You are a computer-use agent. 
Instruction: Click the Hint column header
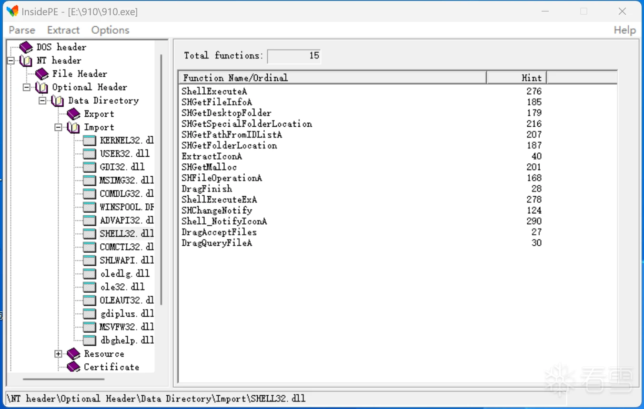point(516,78)
